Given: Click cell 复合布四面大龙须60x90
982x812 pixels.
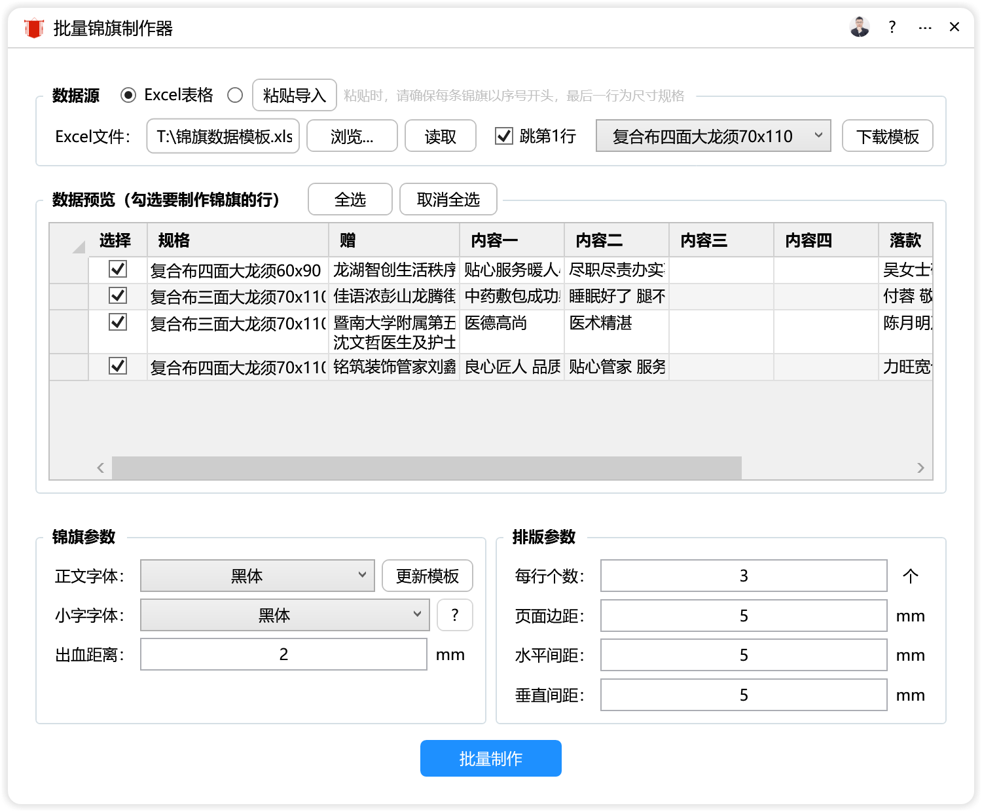Looking at the screenshot, I should [238, 270].
